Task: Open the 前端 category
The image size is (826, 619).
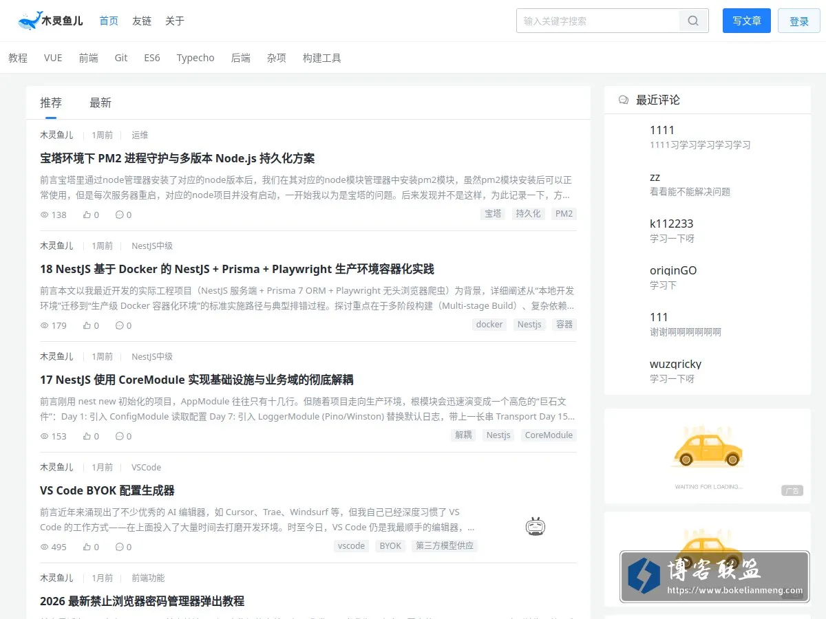Action: click(88, 58)
